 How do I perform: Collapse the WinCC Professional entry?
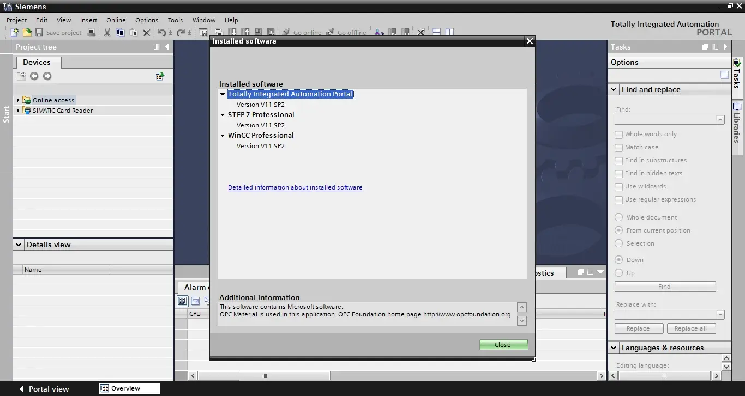pyautogui.click(x=223, y=136)
